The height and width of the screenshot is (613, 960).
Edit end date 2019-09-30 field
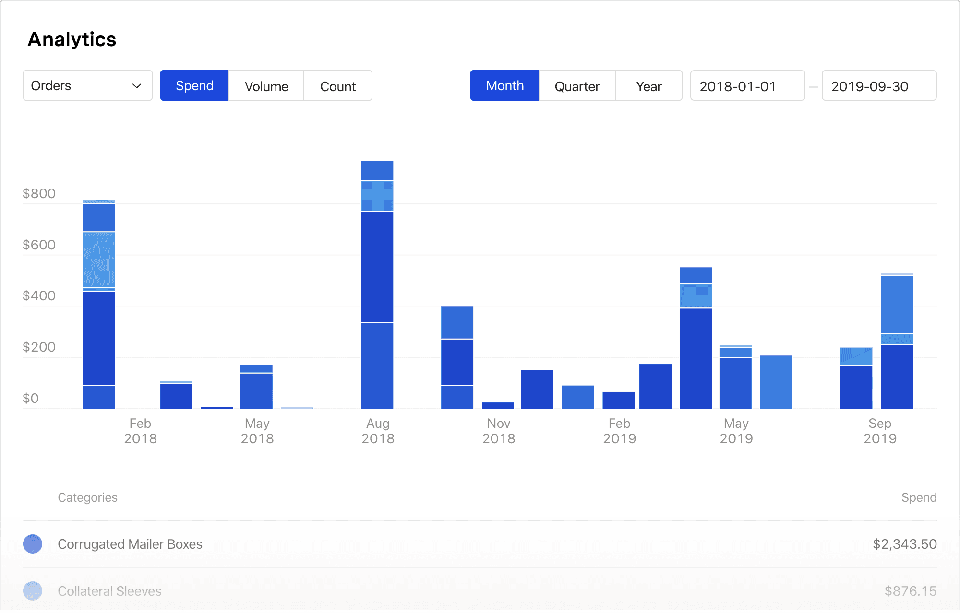[878, 86]
